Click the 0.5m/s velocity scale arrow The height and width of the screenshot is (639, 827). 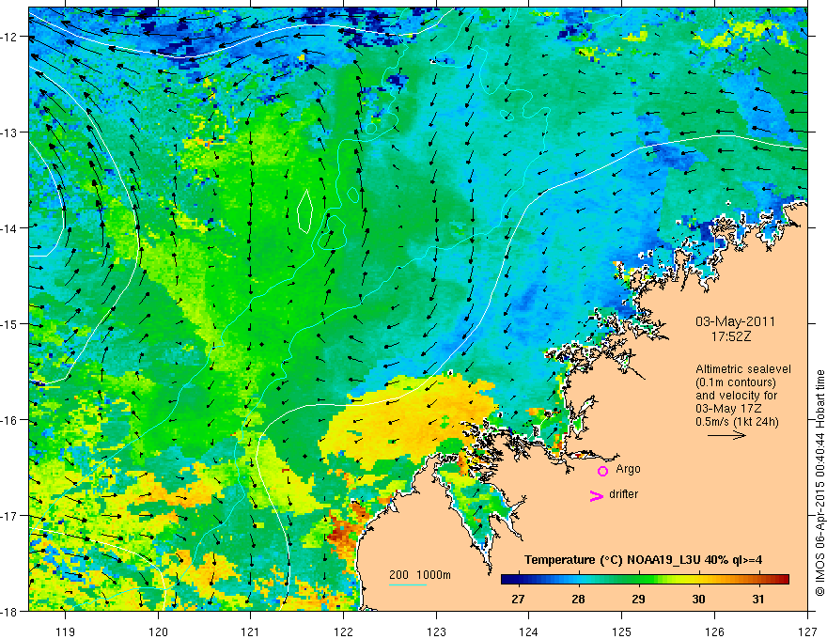click(x=726, y=435)
